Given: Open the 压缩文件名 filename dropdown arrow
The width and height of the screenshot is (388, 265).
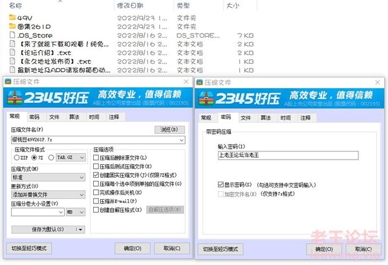Looking at the screenshot, I should coord(181,140).
